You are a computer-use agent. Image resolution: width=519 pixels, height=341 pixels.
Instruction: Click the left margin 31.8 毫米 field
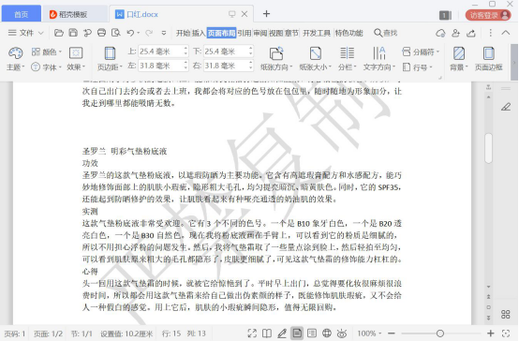[163, 66]
